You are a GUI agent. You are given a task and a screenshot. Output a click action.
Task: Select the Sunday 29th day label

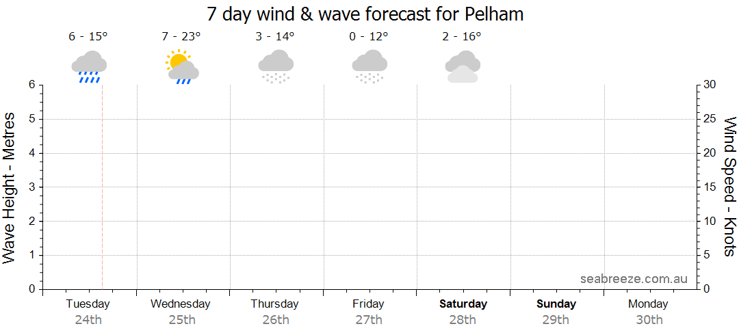pyautogui.click(x=556, y=311)
